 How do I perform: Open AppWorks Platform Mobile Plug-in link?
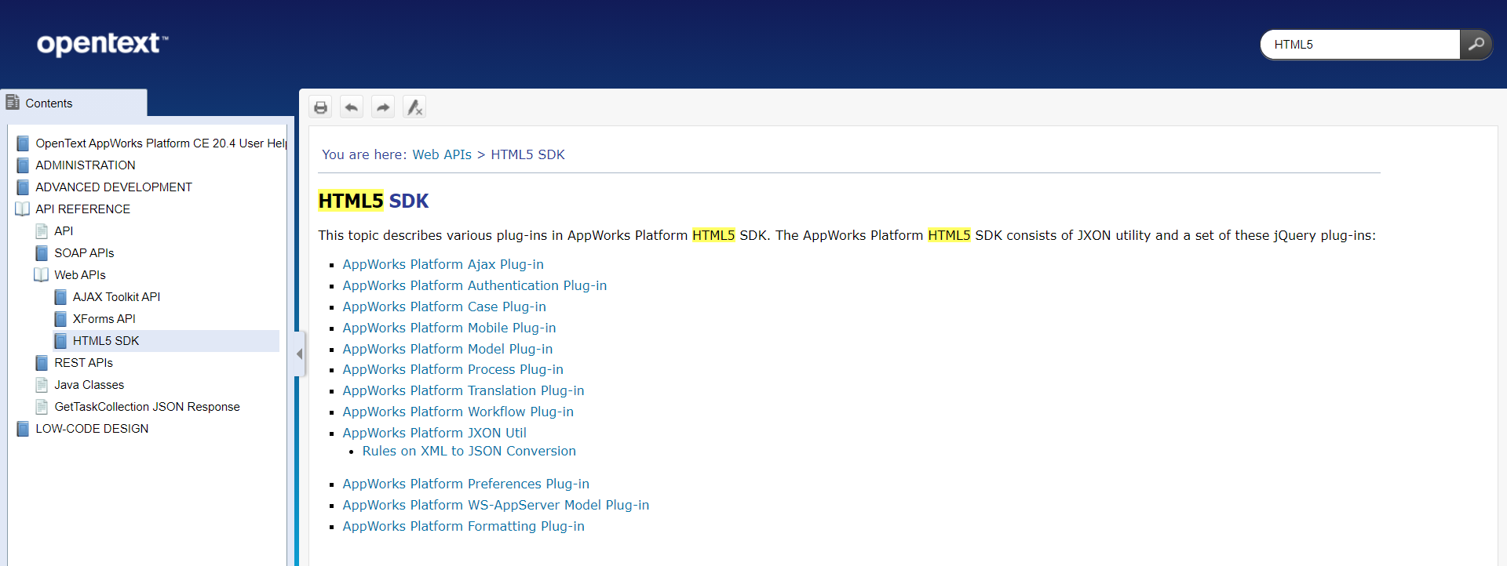tap(449, 328)
